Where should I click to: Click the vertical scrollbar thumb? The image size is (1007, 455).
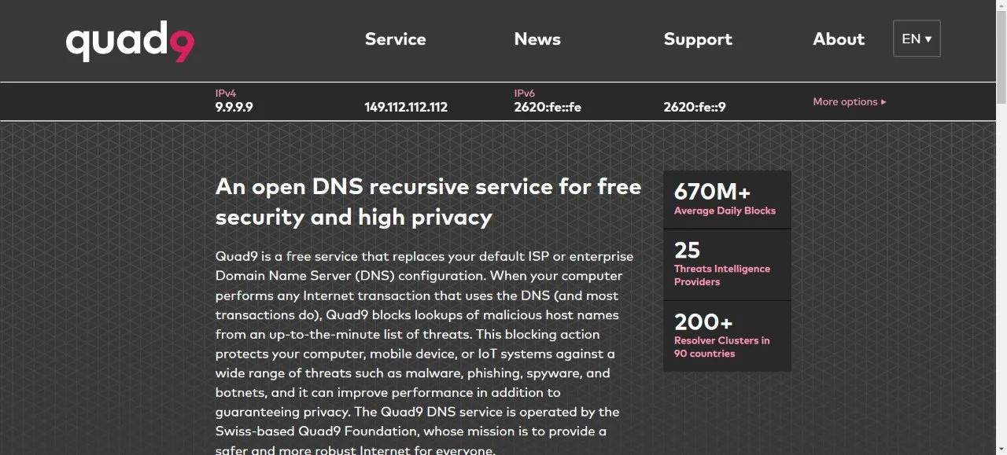pyautogui.click(x=1001, y=55)
